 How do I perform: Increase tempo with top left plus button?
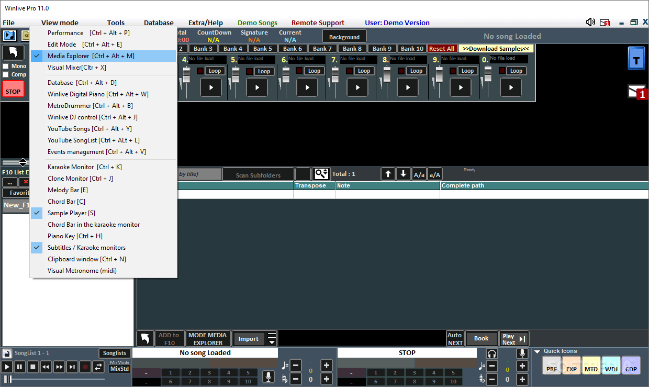pos(327,366)
